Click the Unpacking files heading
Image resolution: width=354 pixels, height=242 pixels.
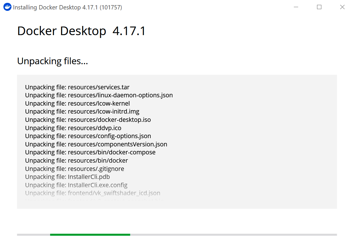[x=52, y=61]
